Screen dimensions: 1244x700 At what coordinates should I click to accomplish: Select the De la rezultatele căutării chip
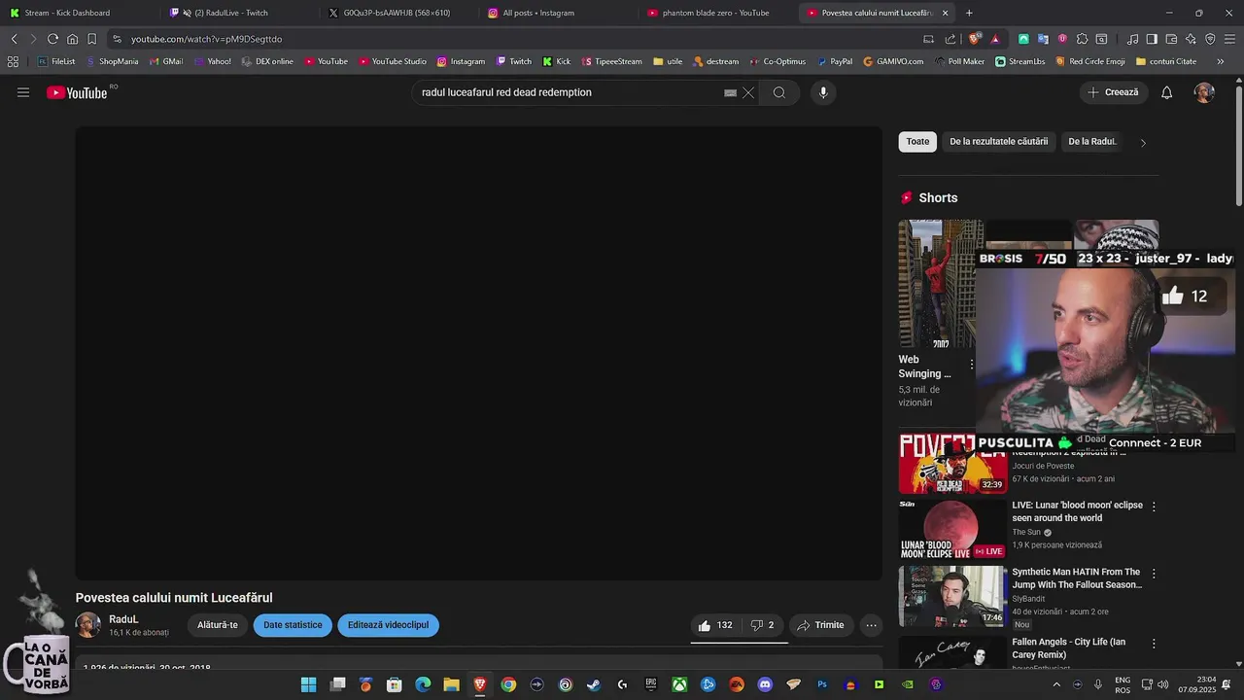999,142
